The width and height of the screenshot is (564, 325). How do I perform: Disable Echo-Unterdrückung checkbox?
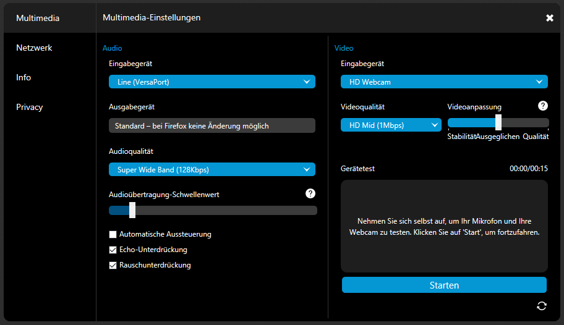[113, 250]
